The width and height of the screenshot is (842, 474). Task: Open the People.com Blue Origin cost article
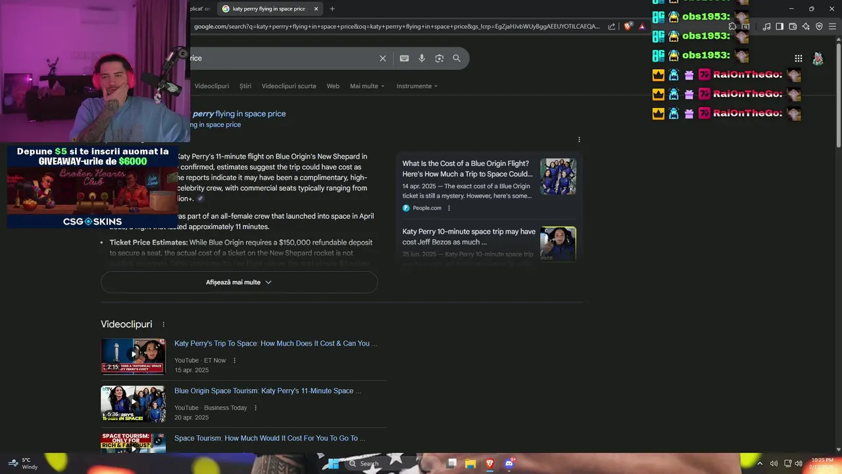click(468, 169)
